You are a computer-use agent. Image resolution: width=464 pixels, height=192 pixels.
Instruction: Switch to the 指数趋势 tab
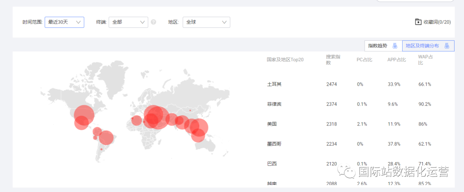click(378, 46)
